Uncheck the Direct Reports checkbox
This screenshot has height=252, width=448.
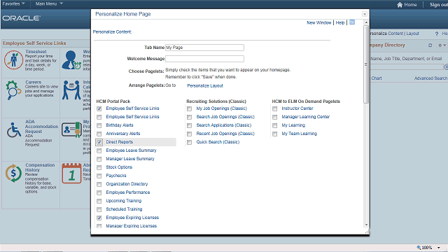pos(99,142)
